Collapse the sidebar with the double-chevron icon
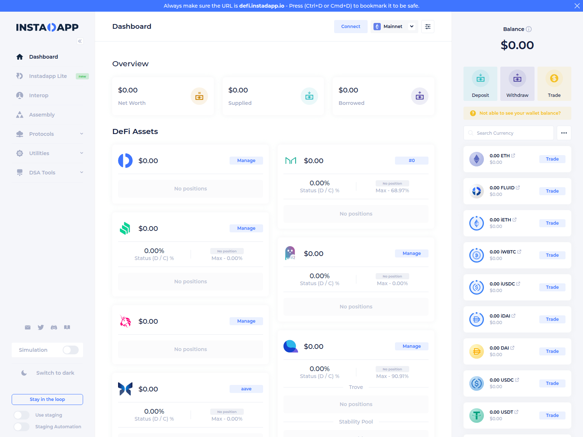 pyautogui.click(x=80, y=41)
